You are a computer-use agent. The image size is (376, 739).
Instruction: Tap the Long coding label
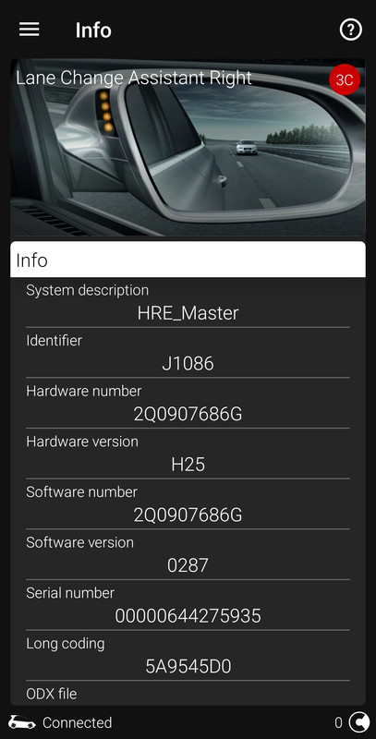(x=65, y=643)
